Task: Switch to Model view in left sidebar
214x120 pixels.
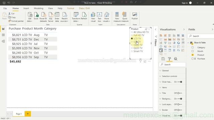Action: tap(3, 41)
